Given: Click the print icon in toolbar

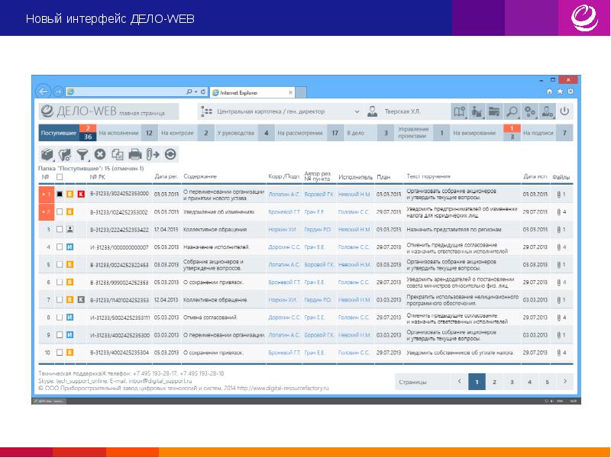Looking at the screenshot, I should click(134, 153).
